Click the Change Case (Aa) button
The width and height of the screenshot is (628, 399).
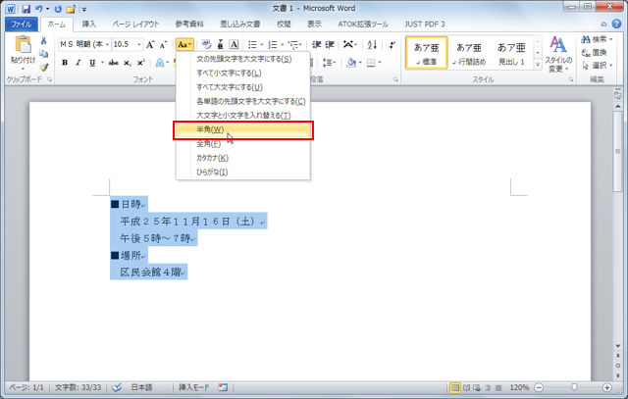pyautogui.click(x=184, y=44)
